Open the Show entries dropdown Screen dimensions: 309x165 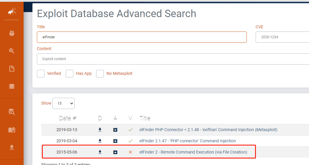[x=63, y=103]
